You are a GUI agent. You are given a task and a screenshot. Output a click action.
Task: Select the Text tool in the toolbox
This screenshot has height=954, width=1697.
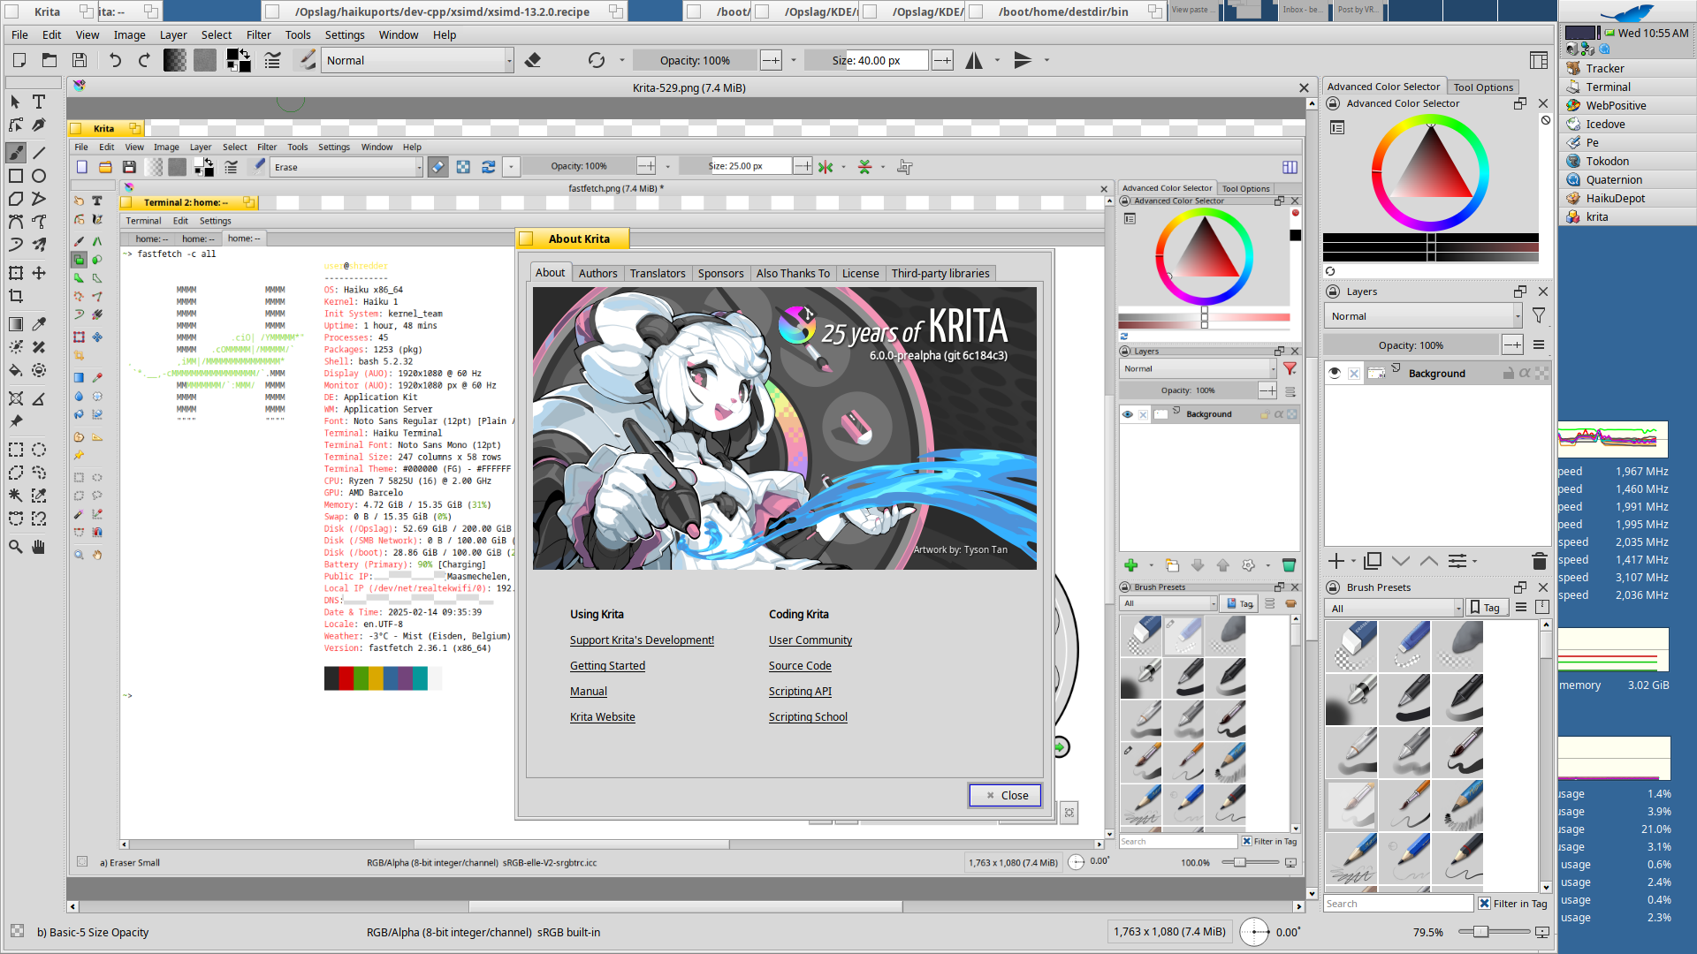click(x=39, y=102)
